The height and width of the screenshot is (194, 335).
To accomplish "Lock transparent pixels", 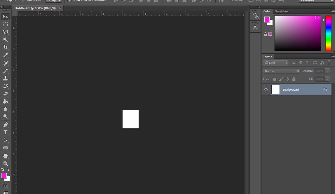I will pos(274,79).
